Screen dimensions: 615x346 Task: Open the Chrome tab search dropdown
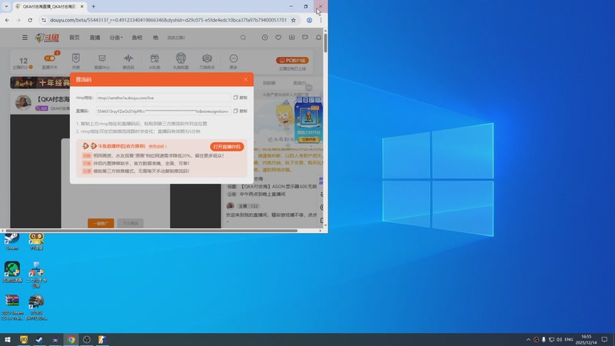click(6, 6)
